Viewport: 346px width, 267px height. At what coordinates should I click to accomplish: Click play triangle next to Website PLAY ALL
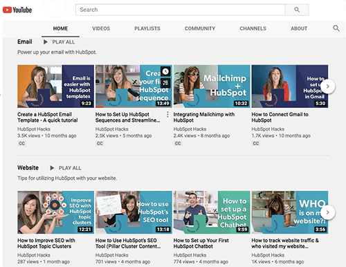(52, 168)
